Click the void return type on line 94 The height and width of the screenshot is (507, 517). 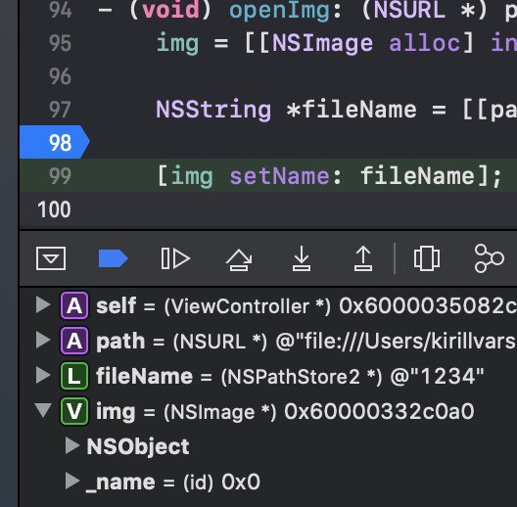tap(170, 9)
